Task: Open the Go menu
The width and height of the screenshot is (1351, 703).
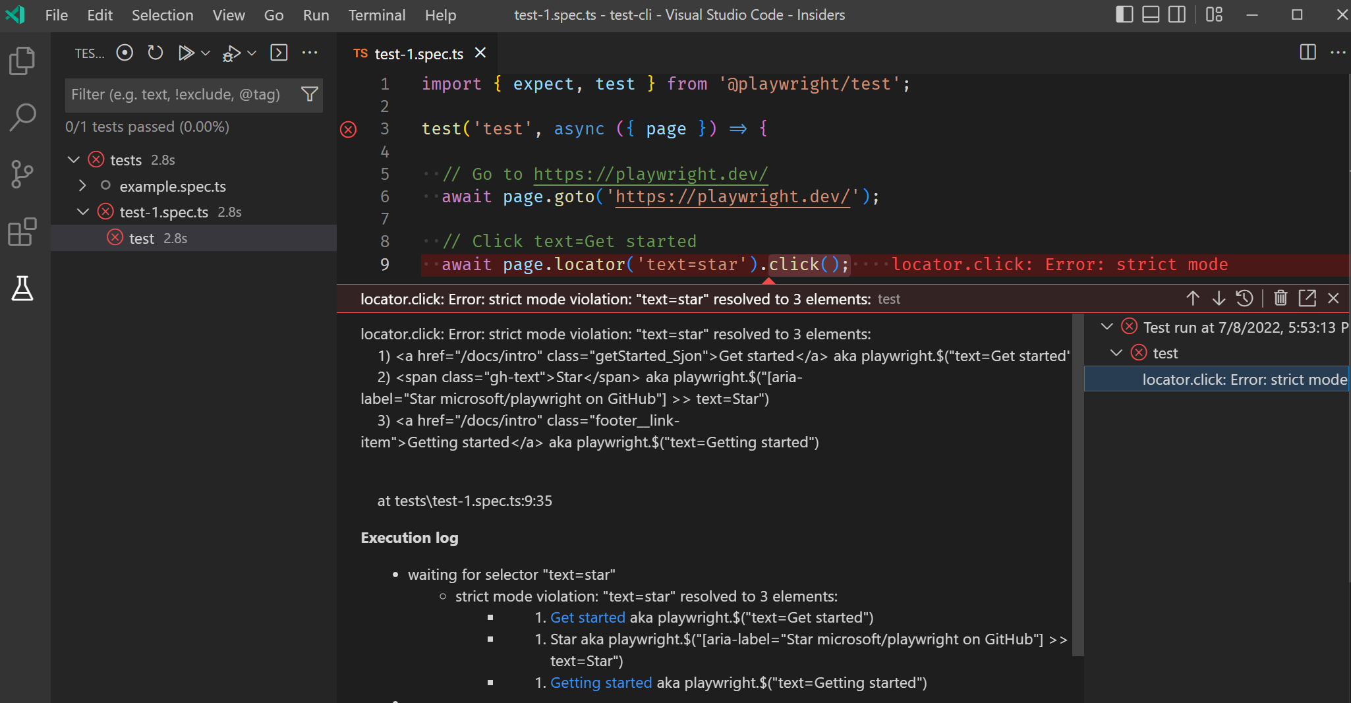Action: (273, 14)
